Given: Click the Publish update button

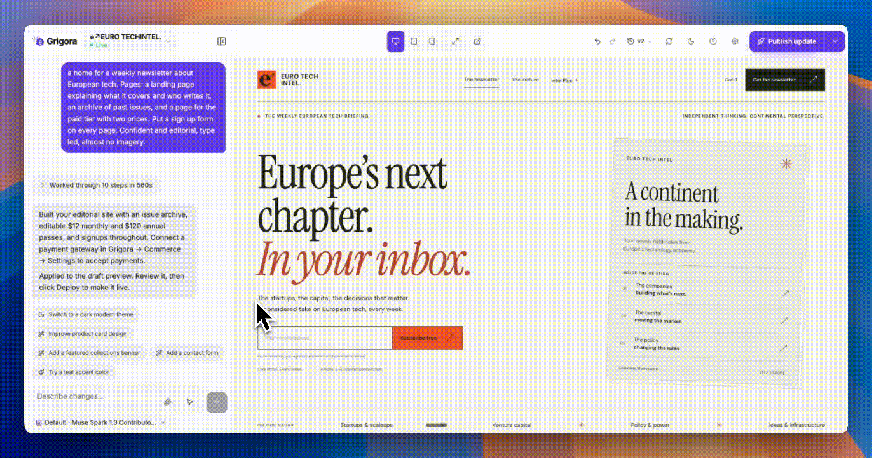Looking at the screenshot, I should (x=787, y=41).
